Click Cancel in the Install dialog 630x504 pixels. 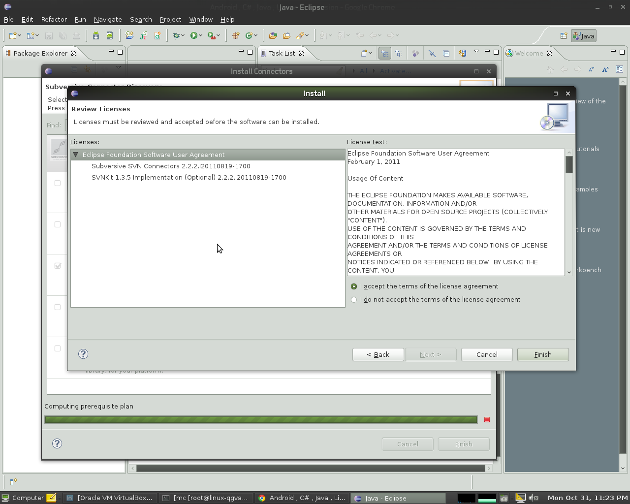tap(487, 354)
